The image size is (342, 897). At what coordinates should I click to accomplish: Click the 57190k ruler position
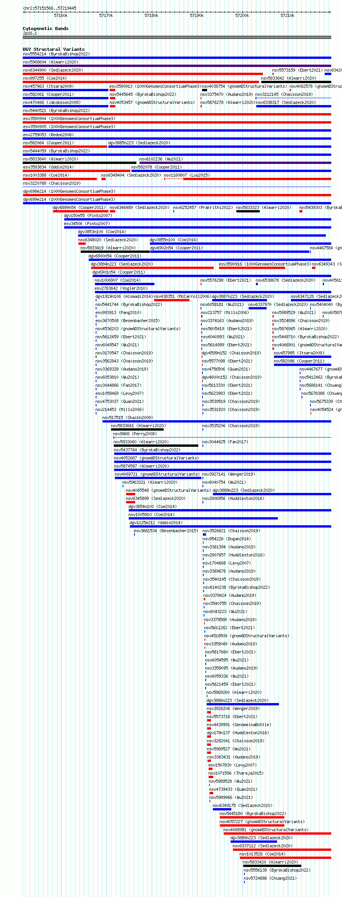tap(197, 15)
